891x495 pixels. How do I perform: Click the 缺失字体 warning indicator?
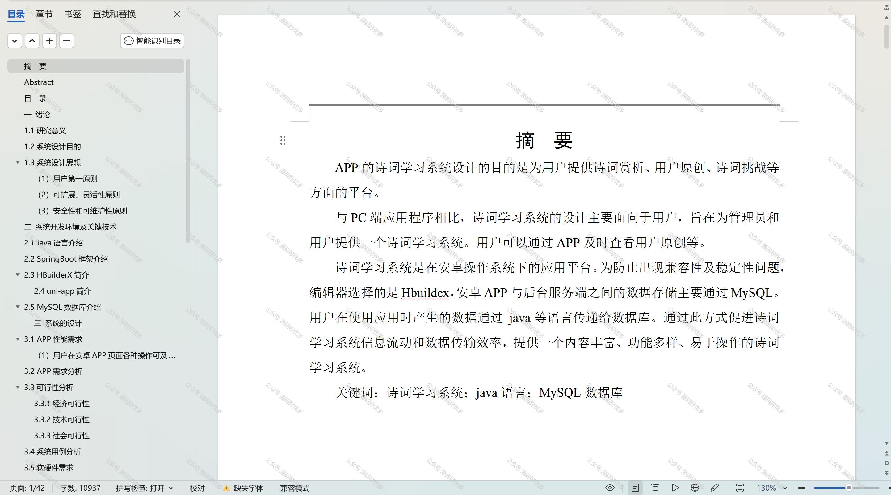coord(243,488)
